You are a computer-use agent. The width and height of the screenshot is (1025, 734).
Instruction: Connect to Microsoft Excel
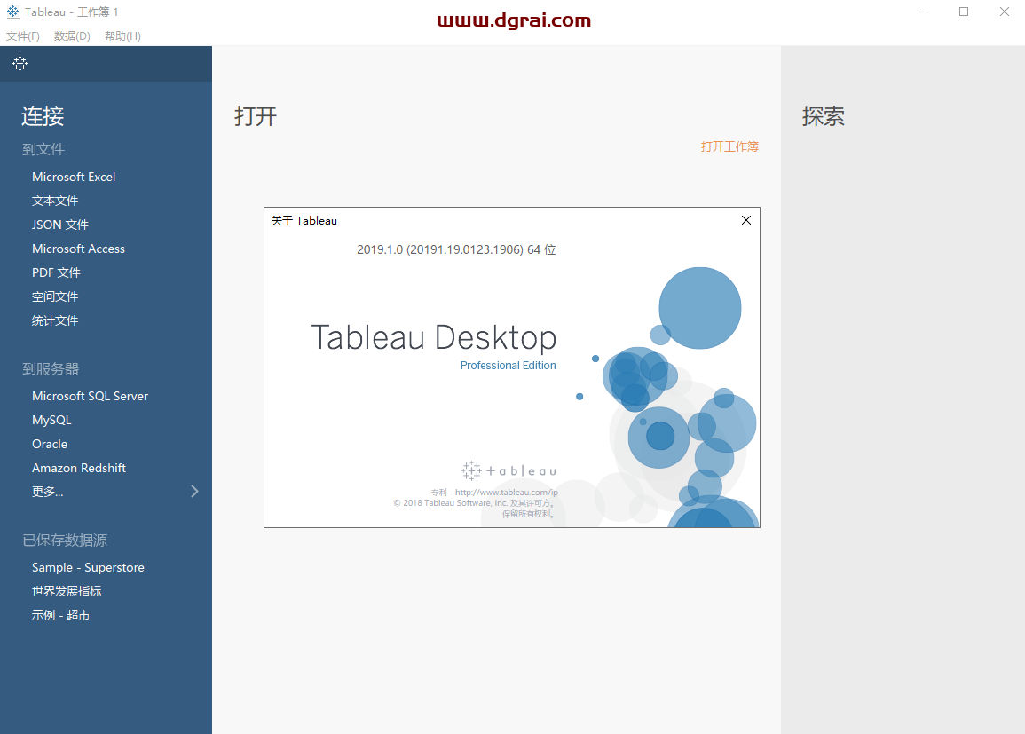tap(74, 176)
